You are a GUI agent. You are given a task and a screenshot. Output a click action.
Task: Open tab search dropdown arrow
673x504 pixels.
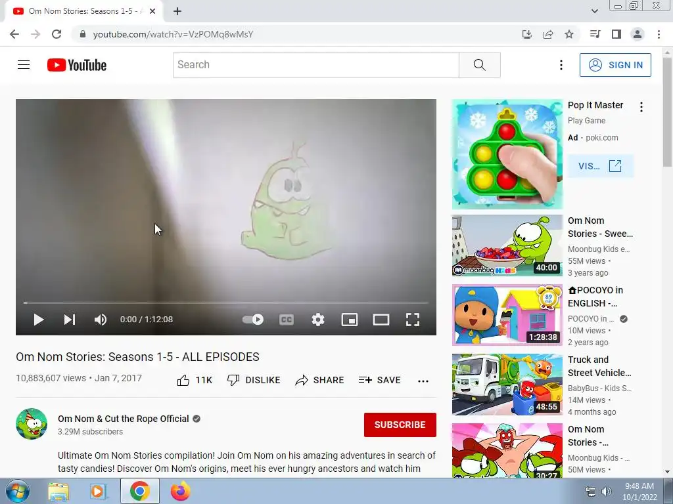pyautogui.click(x=594, y=11)
